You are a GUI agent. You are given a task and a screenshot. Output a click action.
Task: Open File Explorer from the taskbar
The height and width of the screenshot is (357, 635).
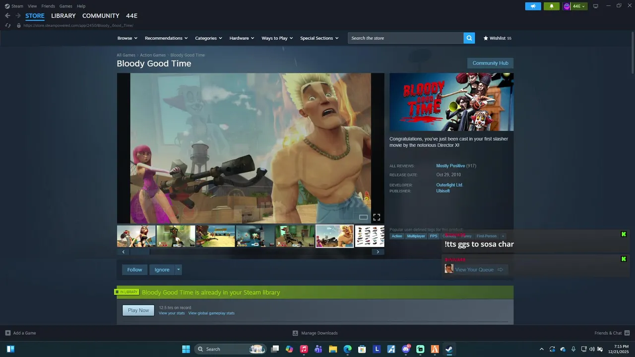333,349
